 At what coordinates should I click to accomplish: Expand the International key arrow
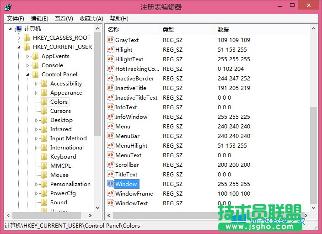[36, 148]
